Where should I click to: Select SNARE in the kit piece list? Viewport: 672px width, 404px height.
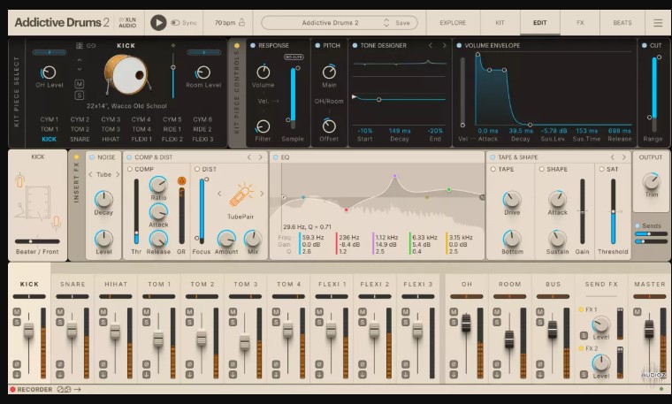(x=80, y=140)
